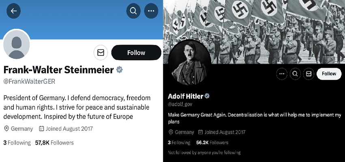Viewport: 345px width, 162px height.
Task: Click the verified badge next to Frank-Walter Steinmeier
Action: coord(120,70)
